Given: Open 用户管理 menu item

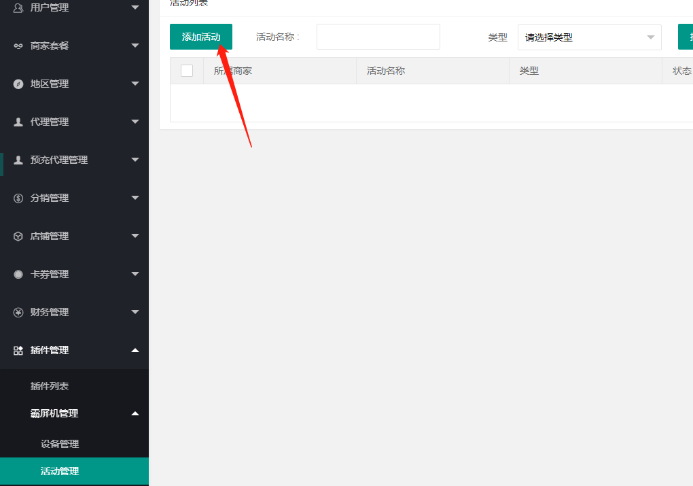Looking at the screenshot, I should pos(74,7).
